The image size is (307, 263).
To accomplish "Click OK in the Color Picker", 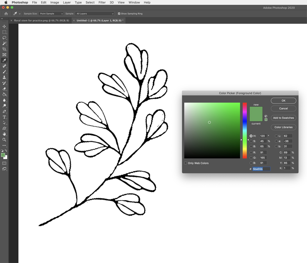I will click(283, 101).
